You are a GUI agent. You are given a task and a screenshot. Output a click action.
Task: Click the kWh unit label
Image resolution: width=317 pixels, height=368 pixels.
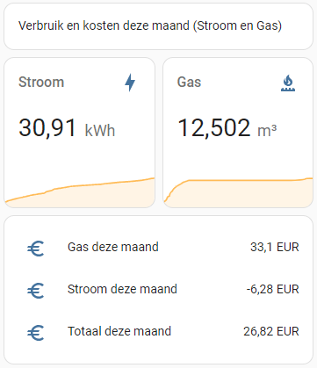pyautogui.click(x=100, y=130)
